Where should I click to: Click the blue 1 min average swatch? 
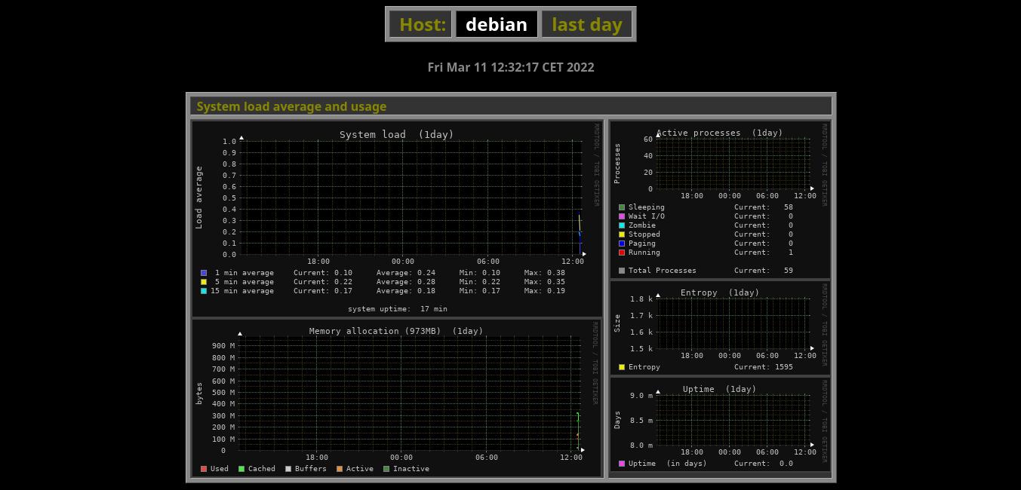click(x=204, y=273)
